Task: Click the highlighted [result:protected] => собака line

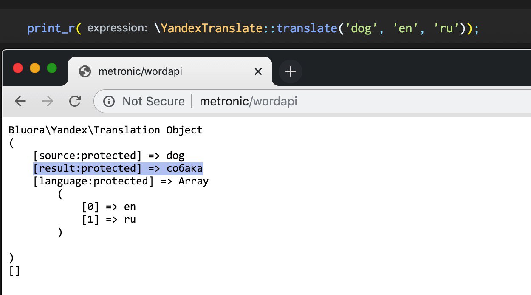Action: point(118,169)
